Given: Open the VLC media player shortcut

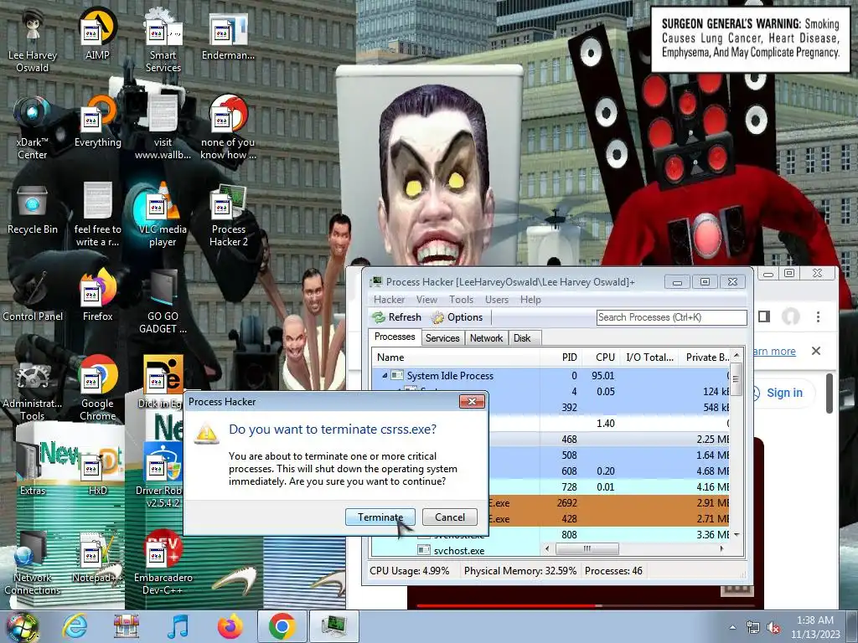Looking at the screenshot, I should [x=163, y=215].
